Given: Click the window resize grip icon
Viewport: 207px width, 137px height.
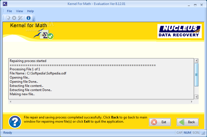Looking at the screenshot, I should pyautogui.click(x=203, y=133).
